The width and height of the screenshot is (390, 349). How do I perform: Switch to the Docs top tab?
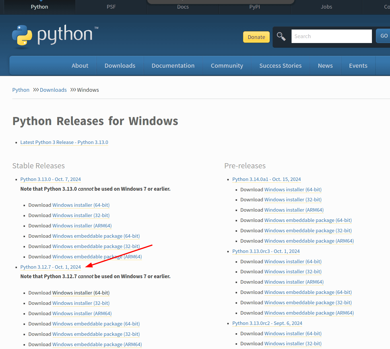tap(183, 7)
